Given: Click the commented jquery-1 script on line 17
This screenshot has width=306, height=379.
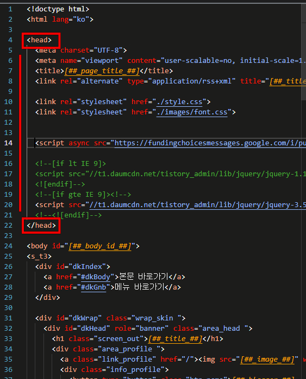Looking at the screenshot, I should tap(171, 174).
